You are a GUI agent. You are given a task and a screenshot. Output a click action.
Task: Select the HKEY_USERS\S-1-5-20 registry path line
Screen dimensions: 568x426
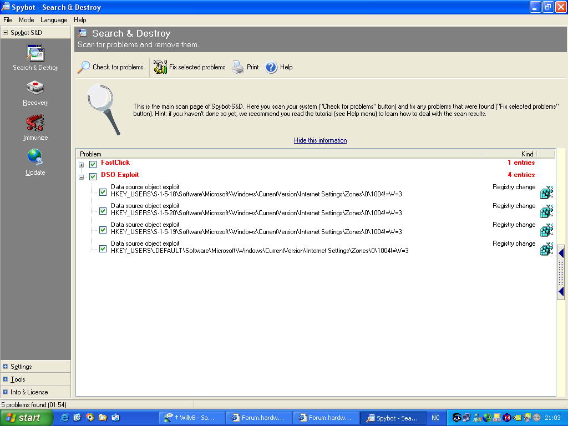pos(256,213)
